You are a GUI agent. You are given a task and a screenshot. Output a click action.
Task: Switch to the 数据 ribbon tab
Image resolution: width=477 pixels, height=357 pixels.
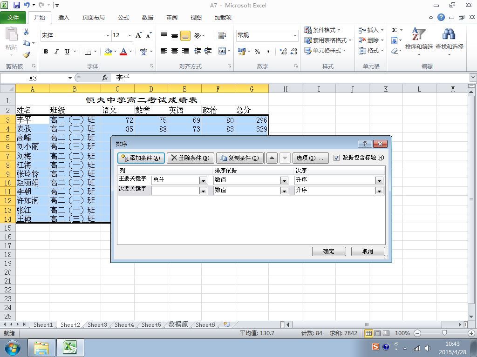[x=148, y=18]
